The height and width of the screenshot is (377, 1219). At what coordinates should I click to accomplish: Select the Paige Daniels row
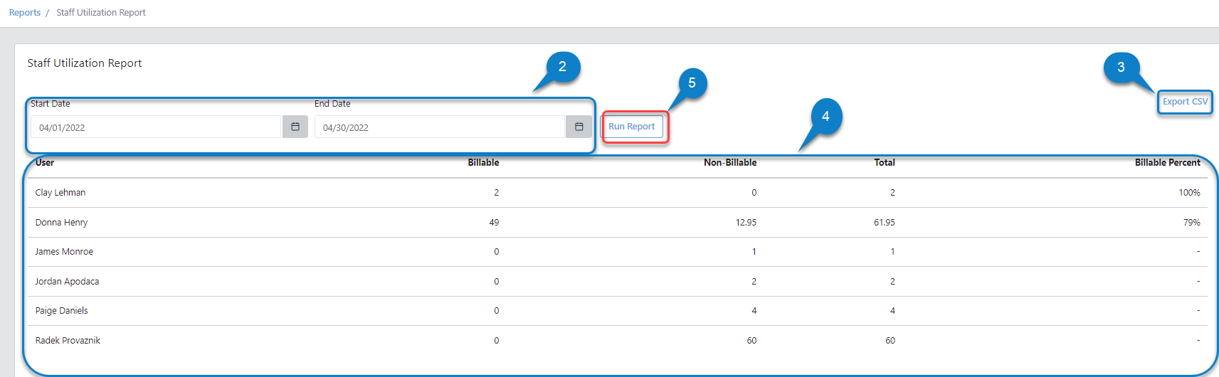coord(62,311)
